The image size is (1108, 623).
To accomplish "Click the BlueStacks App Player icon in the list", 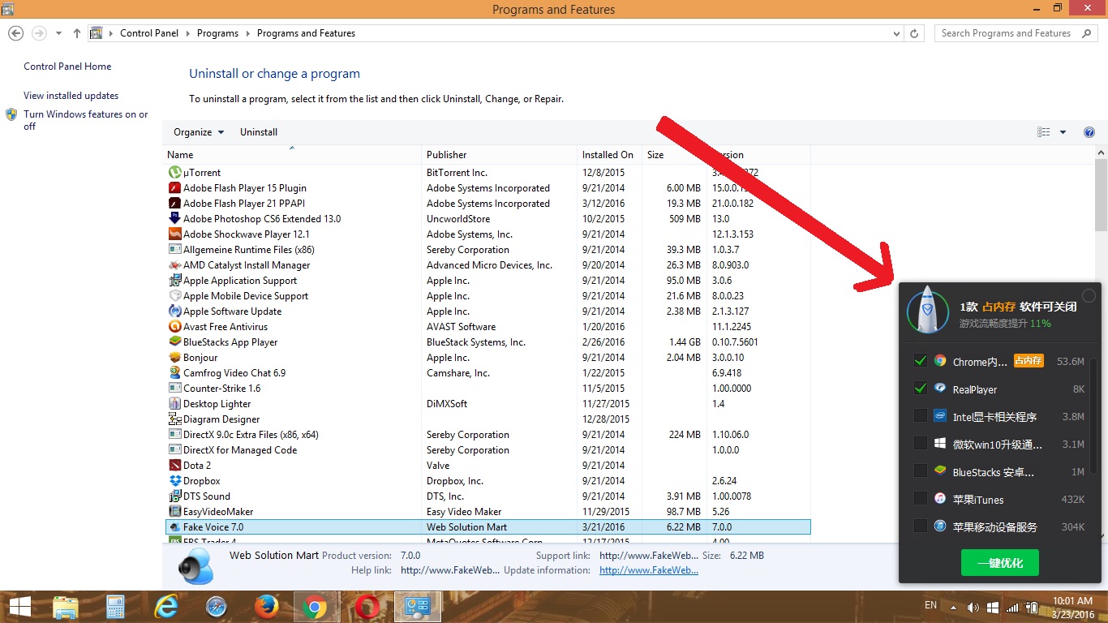I will [174, 342].
